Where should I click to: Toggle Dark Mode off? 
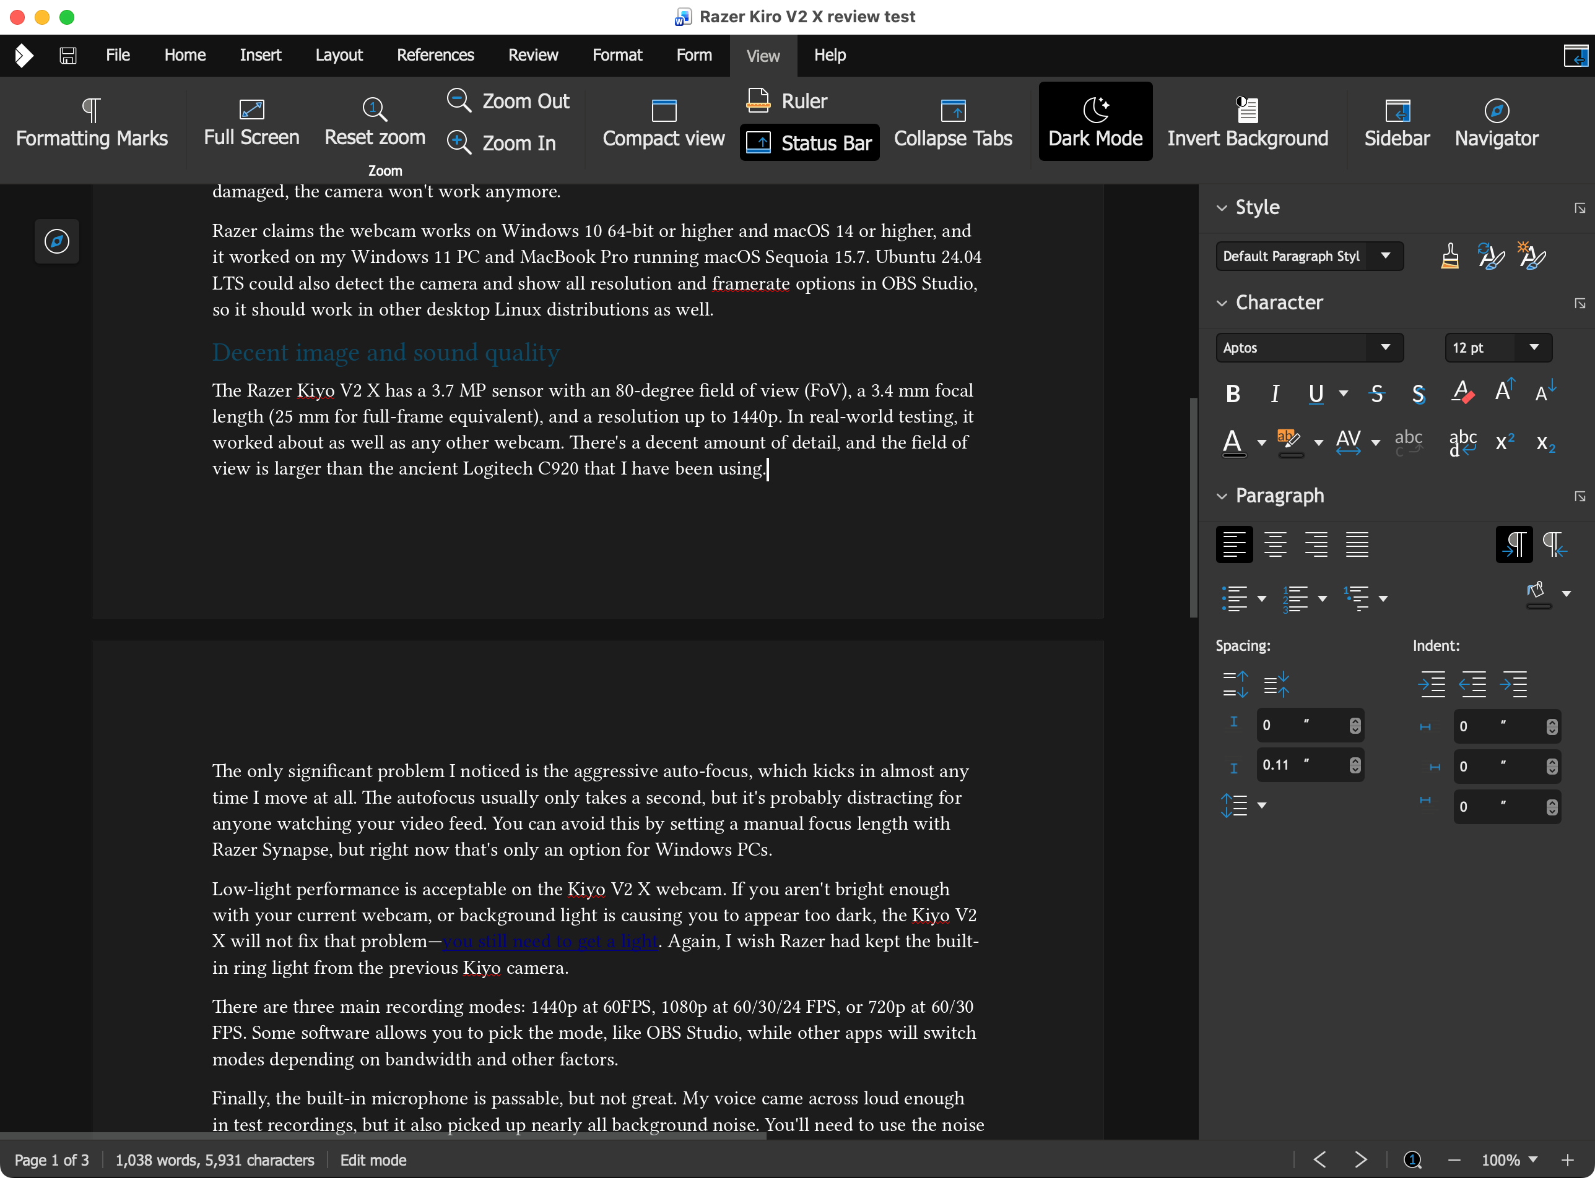click(1094, 121)
